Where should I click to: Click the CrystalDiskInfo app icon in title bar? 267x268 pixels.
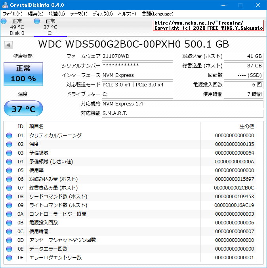[5, 5]
